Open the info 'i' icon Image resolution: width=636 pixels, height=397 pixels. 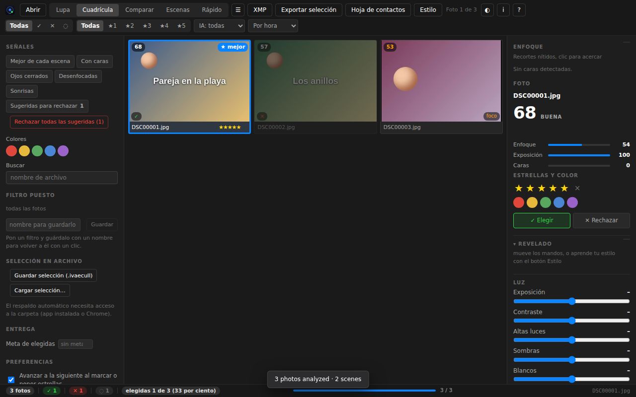(503, 10)
